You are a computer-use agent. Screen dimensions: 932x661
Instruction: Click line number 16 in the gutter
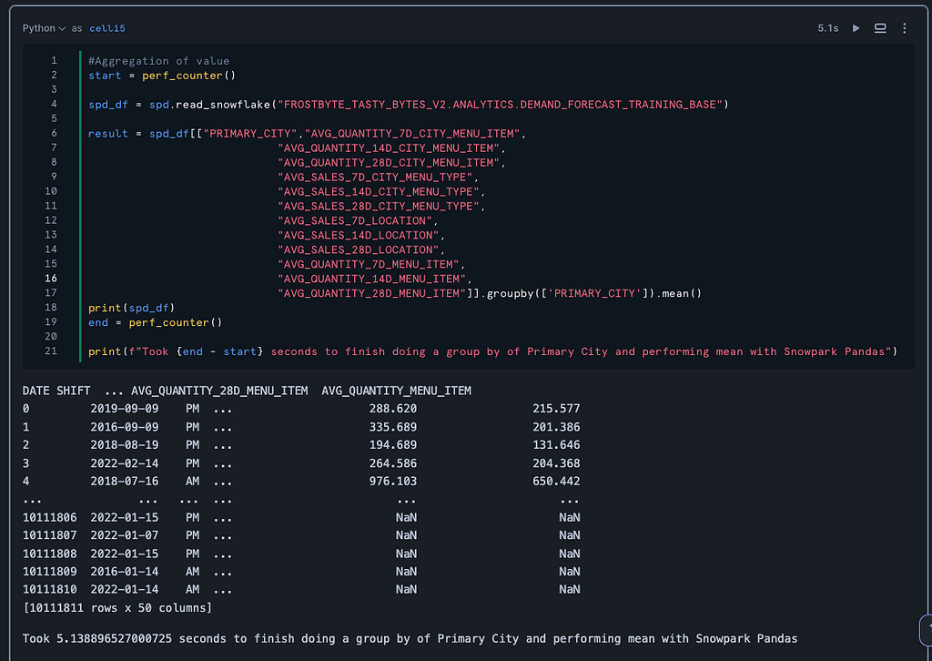click(51, 279)
